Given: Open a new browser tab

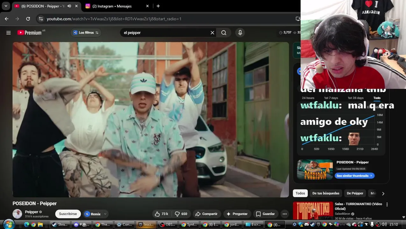Looking at the screenshot, I should pyautogui.click(x=158, y=6).
